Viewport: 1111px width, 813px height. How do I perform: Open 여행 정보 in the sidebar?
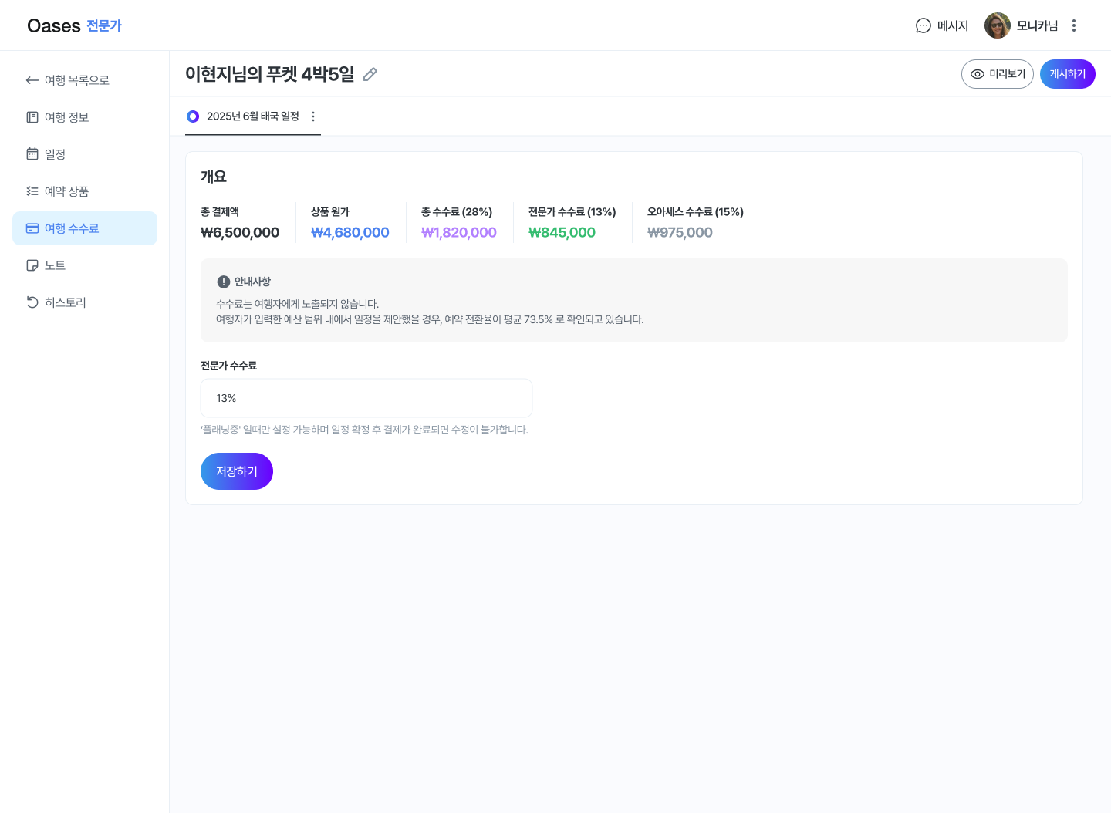point(66,117)
